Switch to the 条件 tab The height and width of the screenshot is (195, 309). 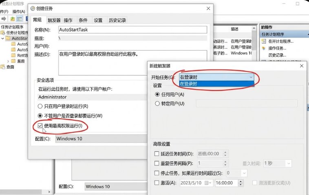83,20
